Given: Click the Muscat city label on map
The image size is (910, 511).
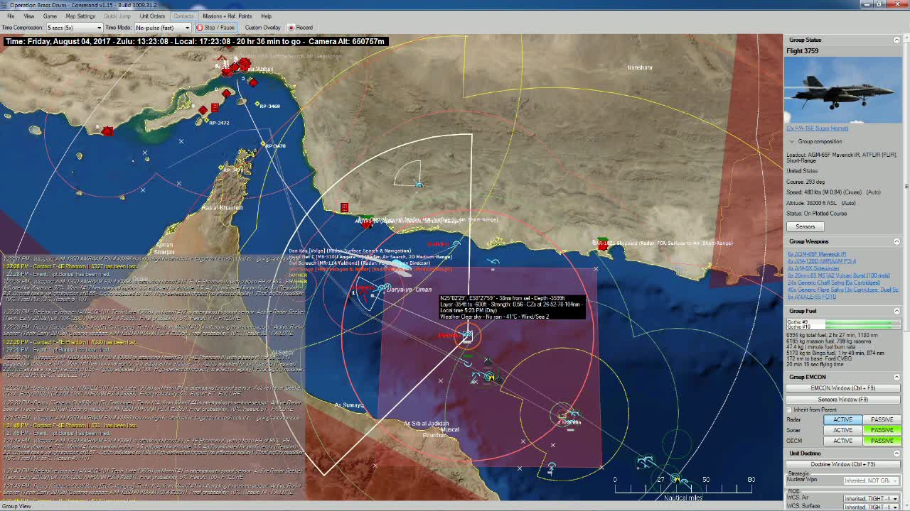Looking at the screenshot, I should pos(451,429).
